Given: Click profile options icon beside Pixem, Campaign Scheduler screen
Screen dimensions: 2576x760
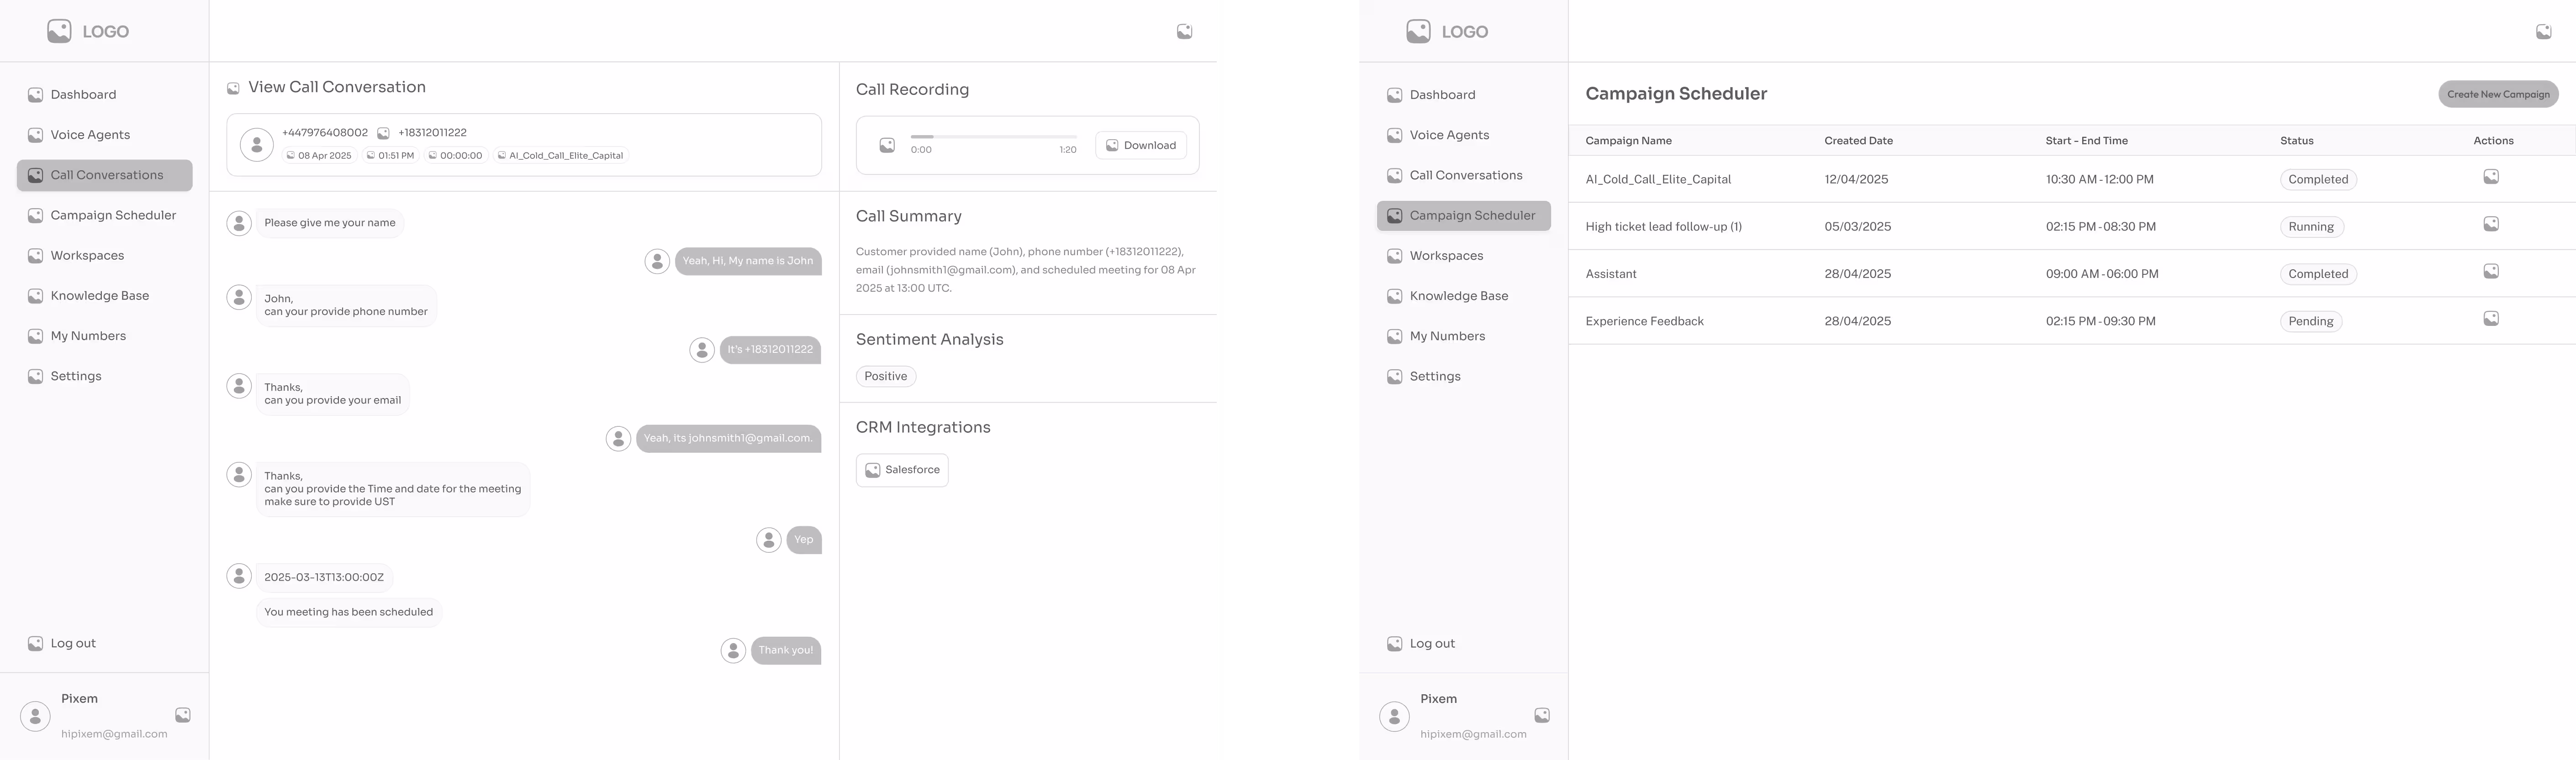Looking at the screenshot, I should click(x=1542, y=715).
